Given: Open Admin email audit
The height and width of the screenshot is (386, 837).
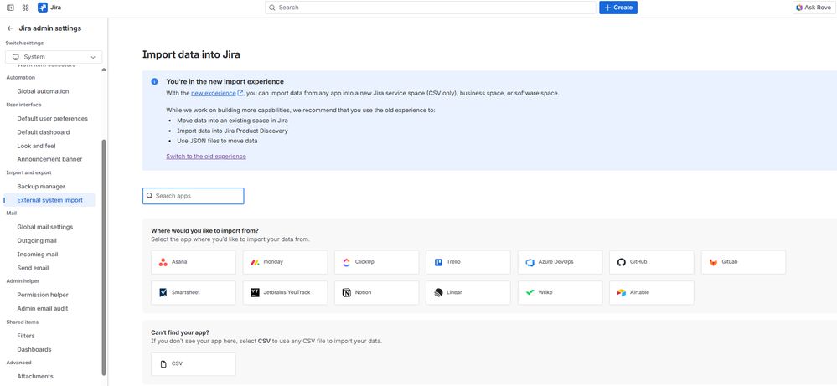Looking at the screenshot, I should pos(43,309).
